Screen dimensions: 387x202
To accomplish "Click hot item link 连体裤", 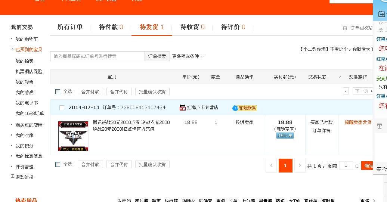I will 141,200.
